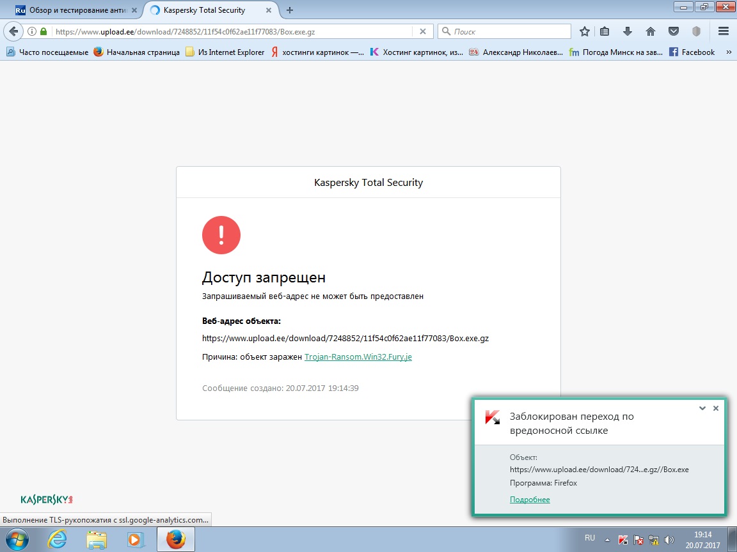Click the red exclamation warning icon
The width and height of the screenshot is (737, 552).
tap(221, 235)
